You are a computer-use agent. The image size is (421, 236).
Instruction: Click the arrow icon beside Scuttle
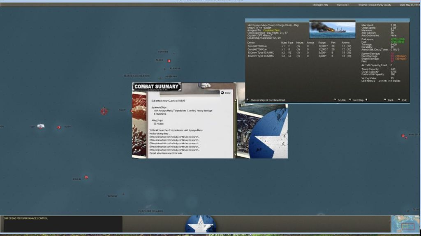335,100
